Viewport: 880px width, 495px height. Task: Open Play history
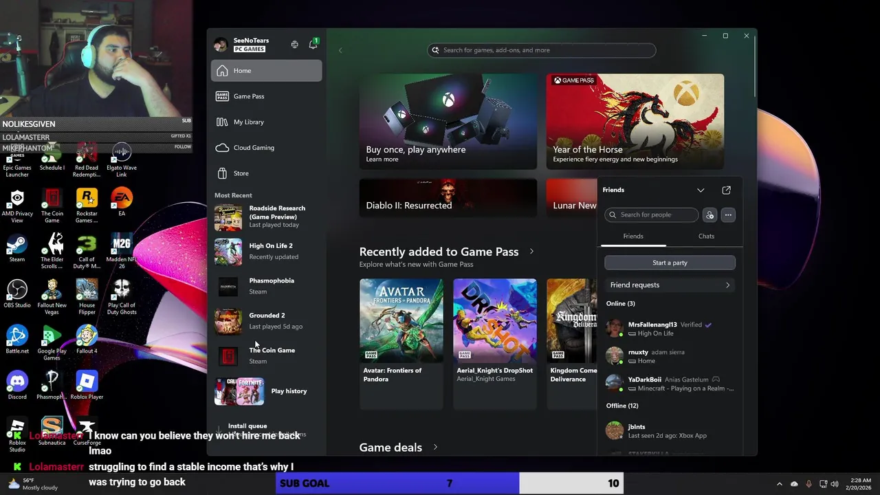[x=267, y=391]
